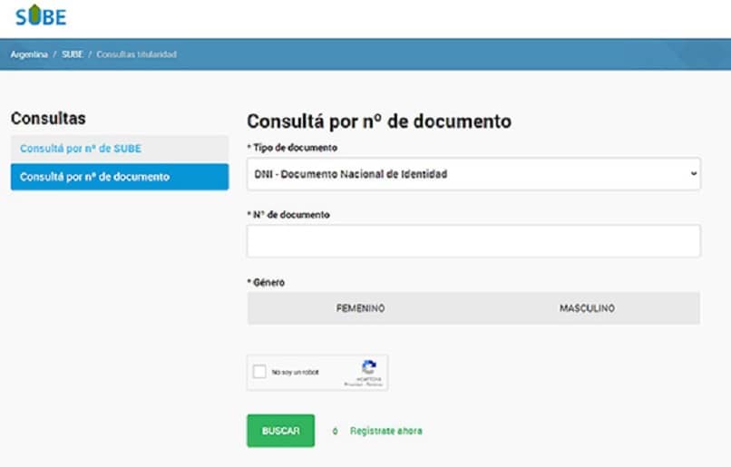Open the Registrate ahora link
The height and width of the screenshot is (467, 731).
[386, 431]
